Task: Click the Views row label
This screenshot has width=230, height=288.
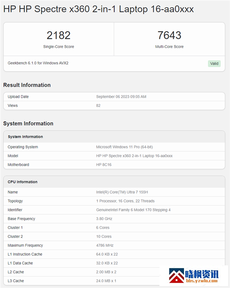Action: 13,105
